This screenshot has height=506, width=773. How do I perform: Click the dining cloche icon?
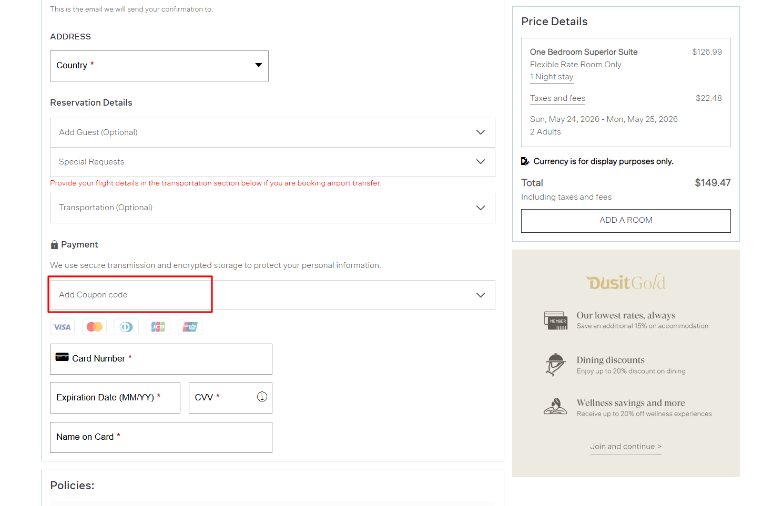tap(555, 365)
